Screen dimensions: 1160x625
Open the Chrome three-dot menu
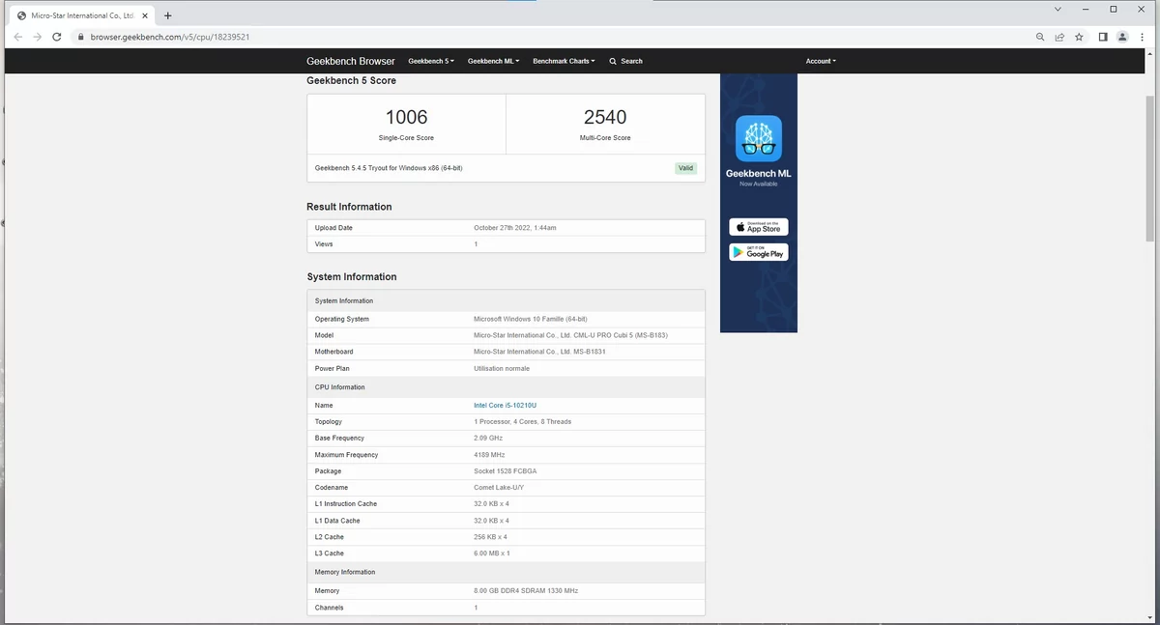pos(1142,37)
